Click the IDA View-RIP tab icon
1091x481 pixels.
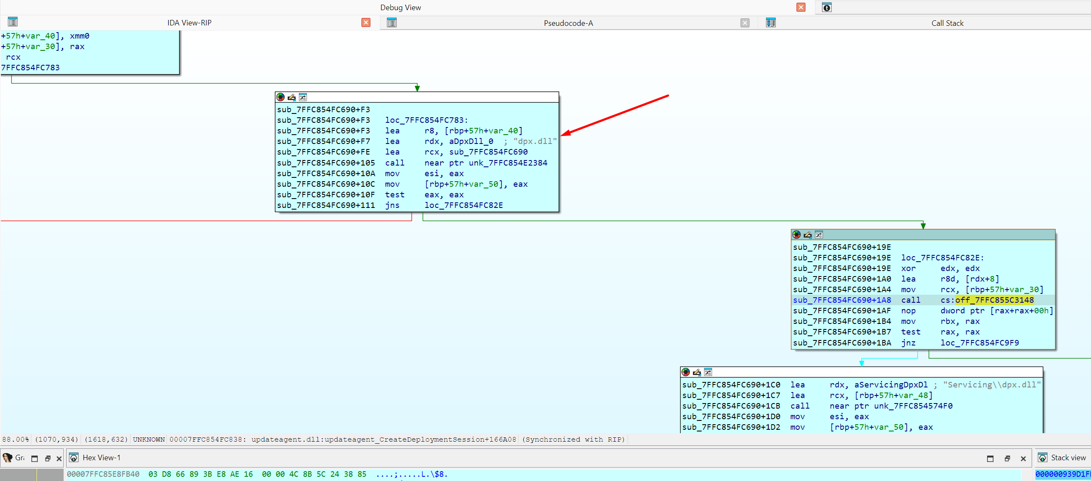[13, 22]
